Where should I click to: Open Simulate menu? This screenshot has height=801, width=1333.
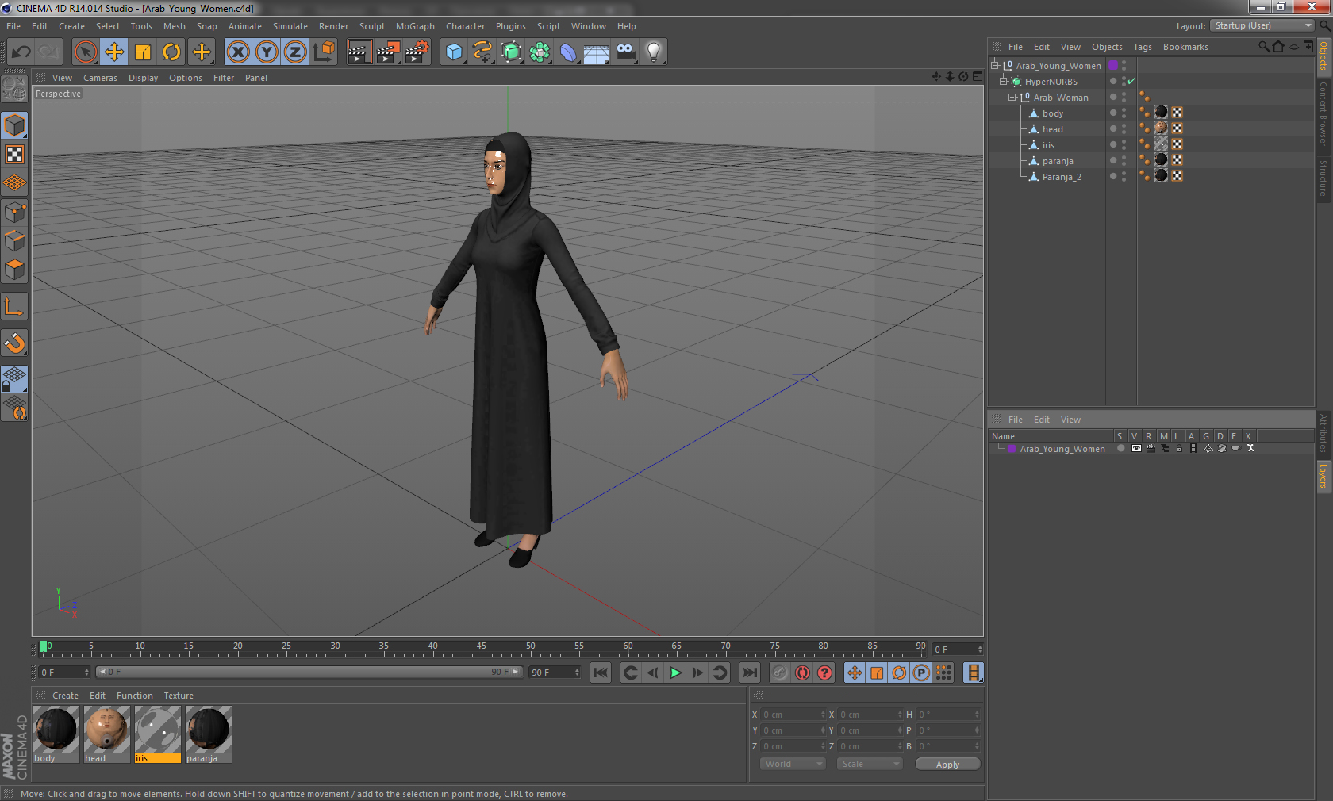(290, 26)
